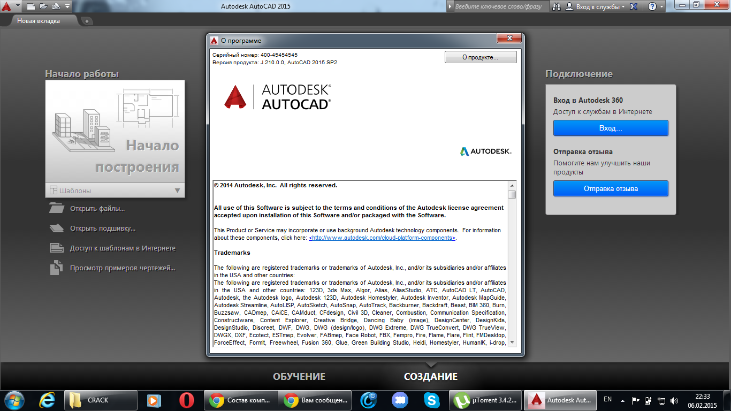Switch to the СОЗДАНИЕ page
This screenshot has width=731, height=411.
431,377
